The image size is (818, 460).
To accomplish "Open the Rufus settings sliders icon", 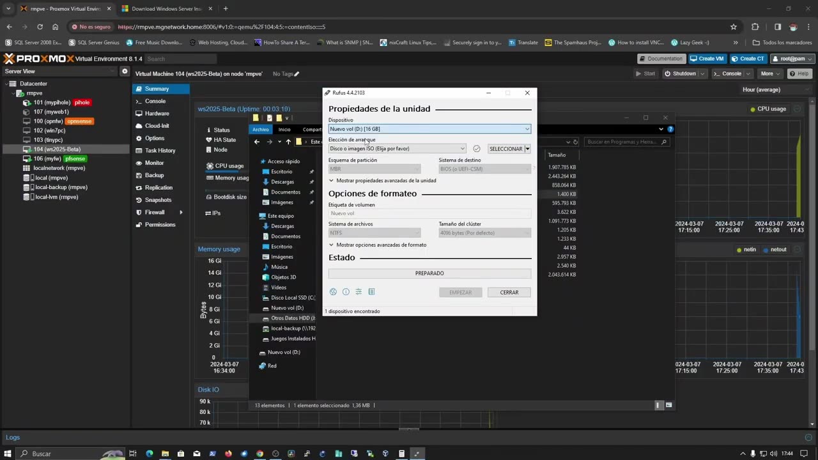I will tap(359, 292).
